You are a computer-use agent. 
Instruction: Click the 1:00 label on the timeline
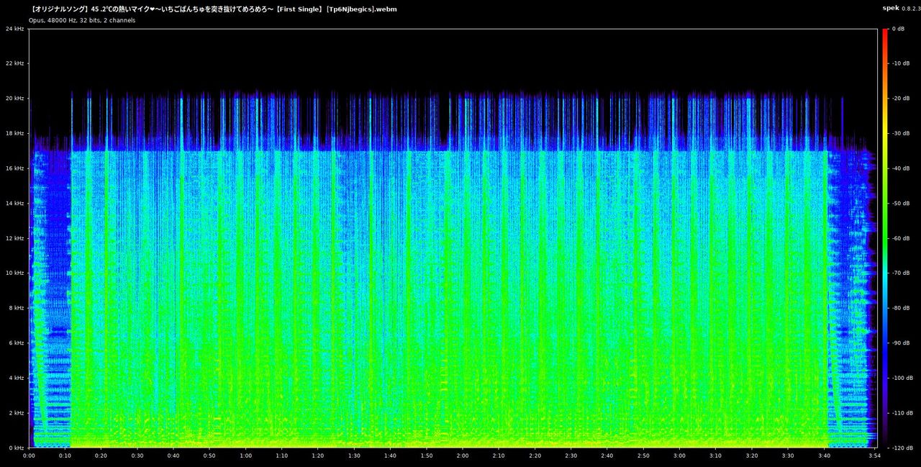(x=246, y=455)
